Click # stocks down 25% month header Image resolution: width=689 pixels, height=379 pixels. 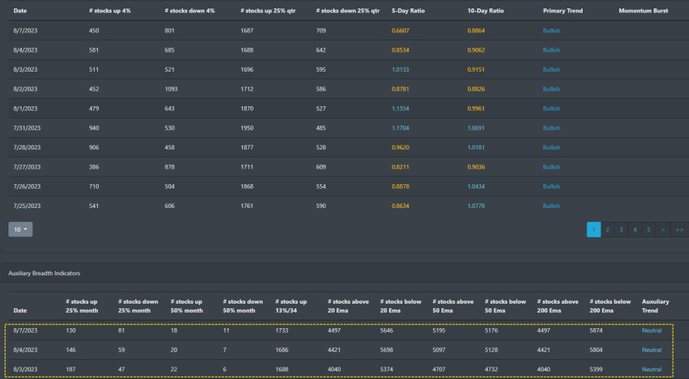tap(138, 306)
